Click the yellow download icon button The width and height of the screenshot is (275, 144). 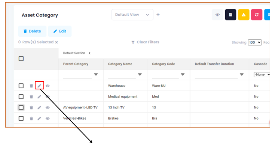pyautogui.click(x=244, y=15)
